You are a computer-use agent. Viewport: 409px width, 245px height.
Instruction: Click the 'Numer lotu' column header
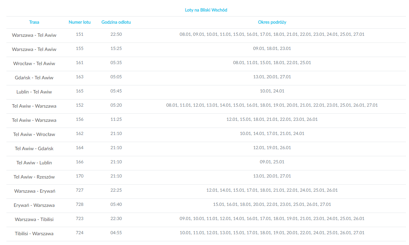point(79,22)
